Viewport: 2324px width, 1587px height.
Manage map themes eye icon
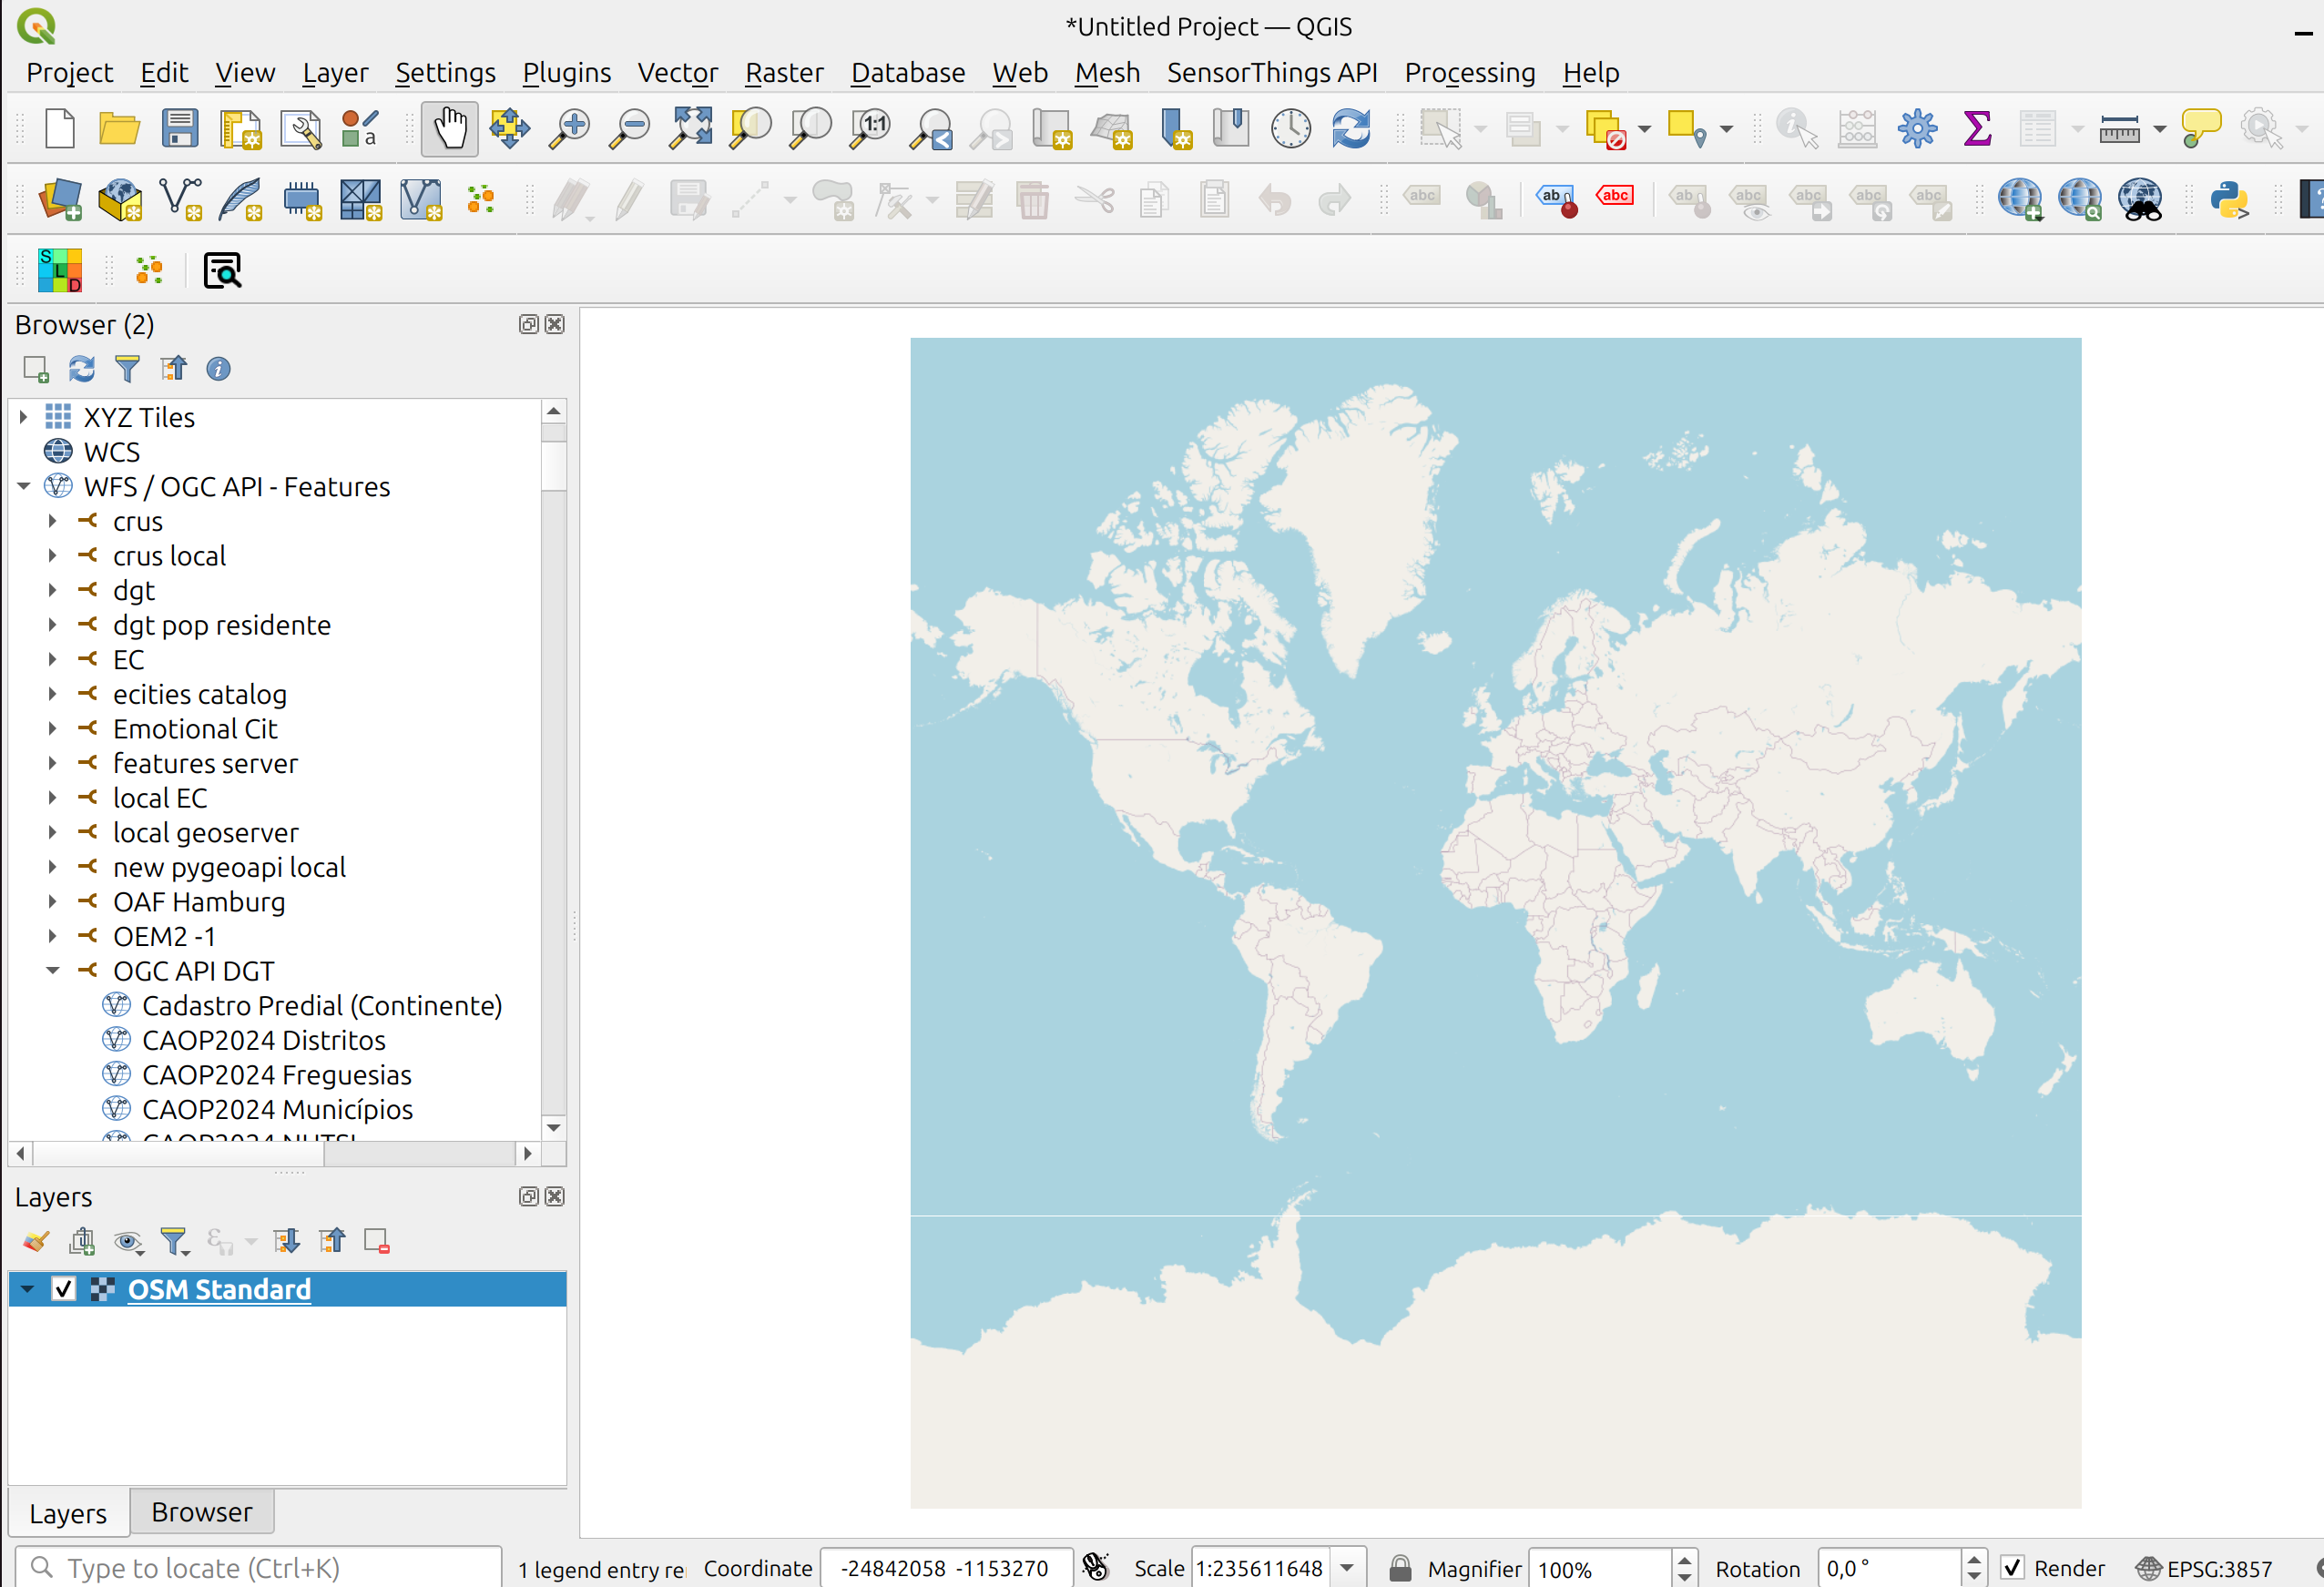click(128, 1241)
